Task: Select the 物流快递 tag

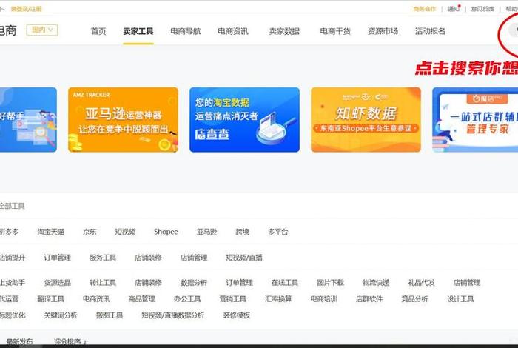Action: click(376, 283)
